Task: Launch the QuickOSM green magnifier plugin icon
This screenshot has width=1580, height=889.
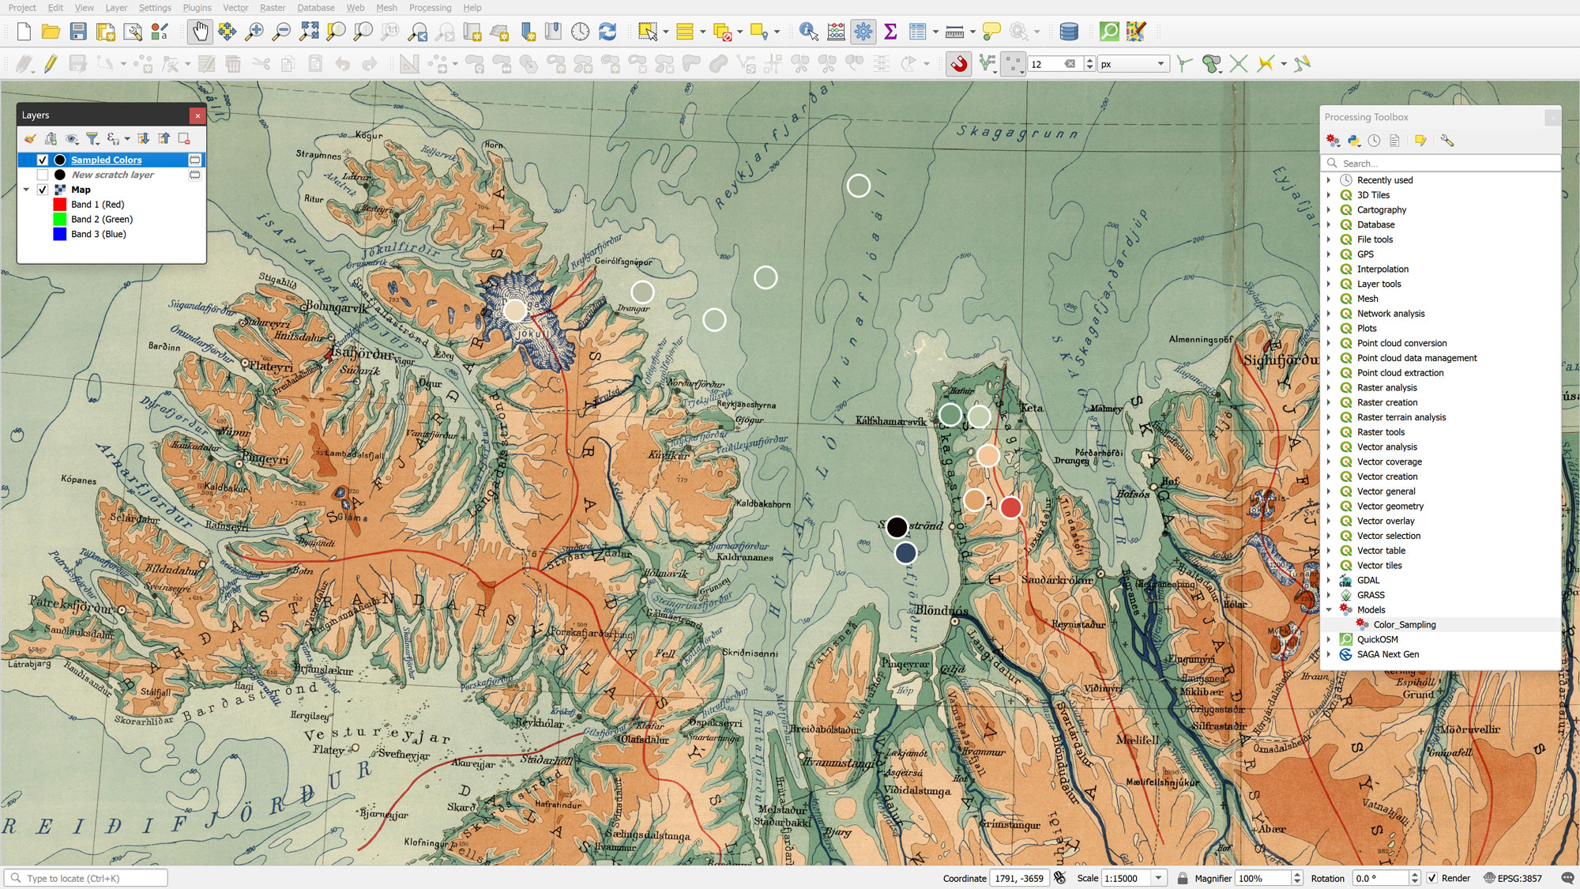Action: coord(1109,32)
